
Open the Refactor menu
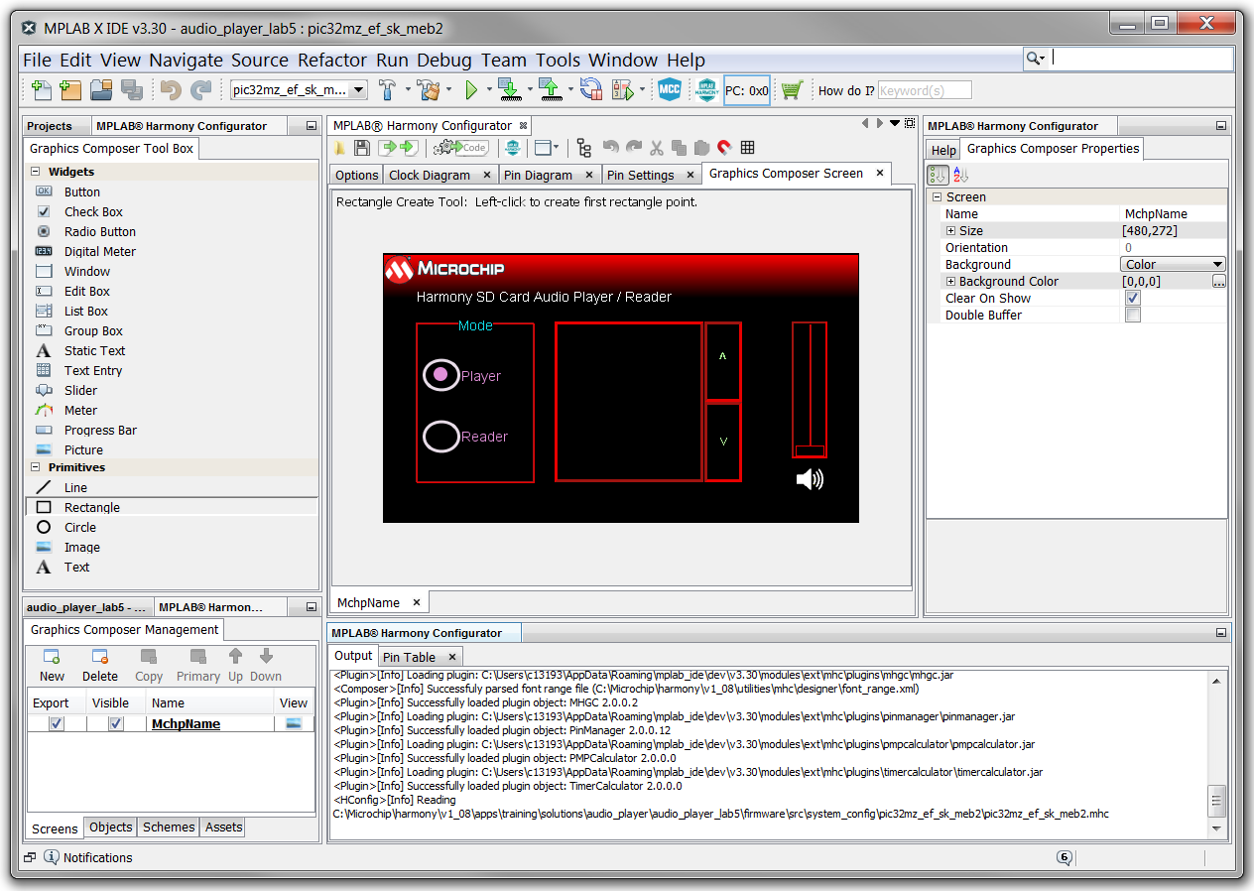tap(332, 61)
